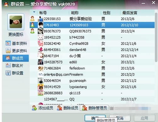Open the 群名片 sidebar item

click(14, 66)
